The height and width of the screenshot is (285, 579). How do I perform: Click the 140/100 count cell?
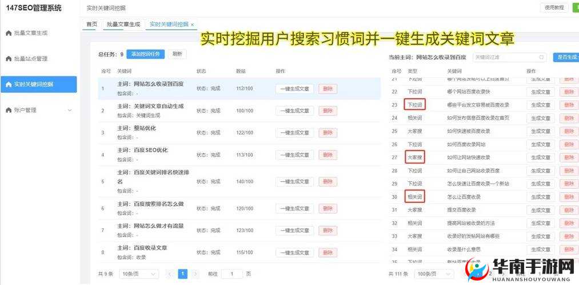click(x=245, y=181)
